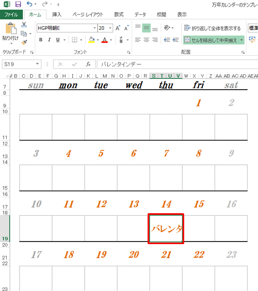258x291 pixels.
Task: Click formula bar showing バレンタインデー
Action: (x=178, y=64)
